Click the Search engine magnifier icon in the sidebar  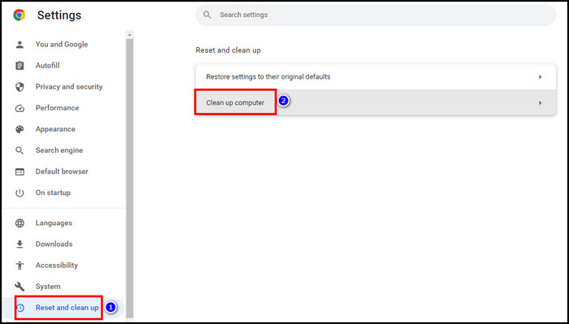pyautogui.click(x=20, y=150)
